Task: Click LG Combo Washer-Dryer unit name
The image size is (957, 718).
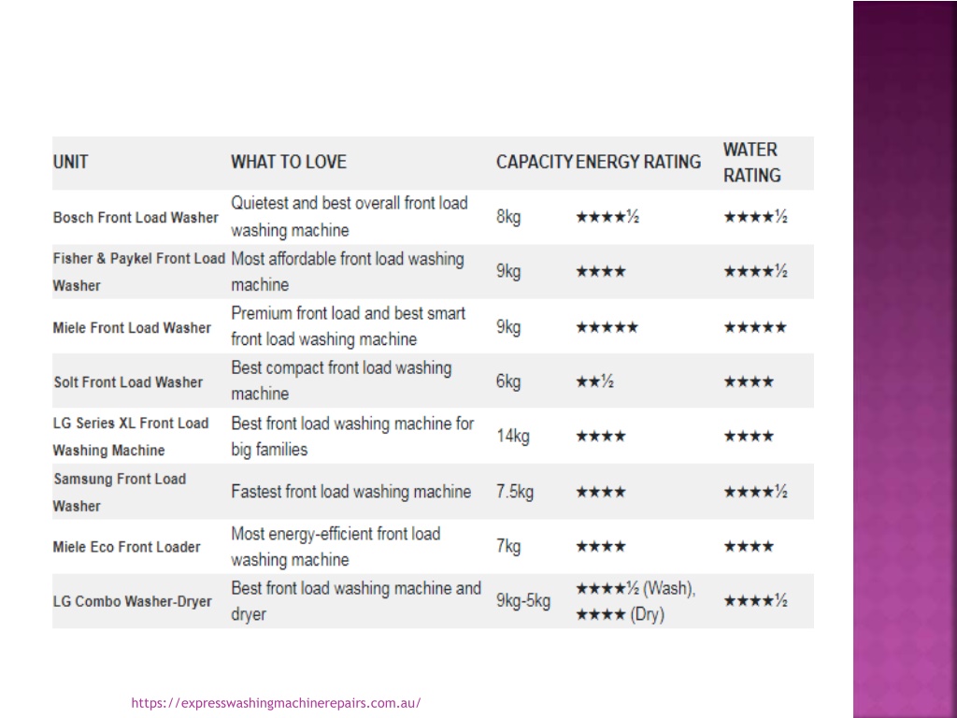Action: click(x=133, y=601)
